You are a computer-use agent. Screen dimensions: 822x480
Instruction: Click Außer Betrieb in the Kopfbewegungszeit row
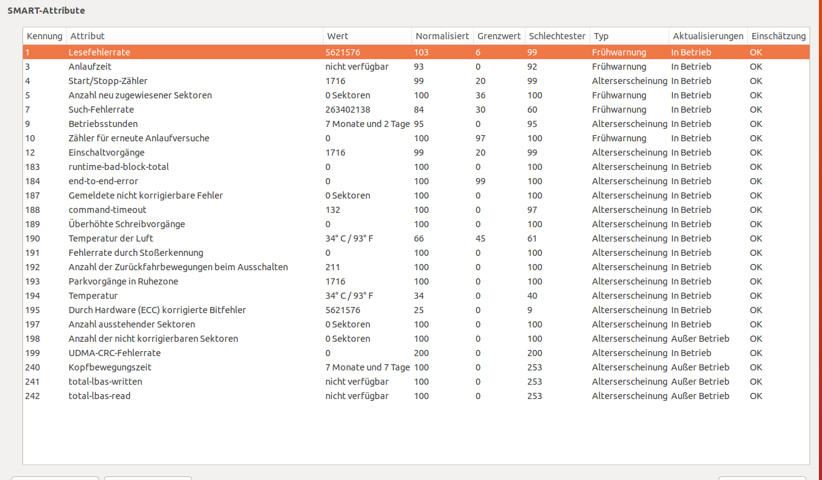(x=700, y=367)
